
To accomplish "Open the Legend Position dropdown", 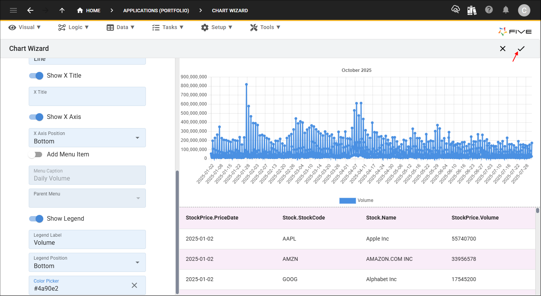I will 137,262.
